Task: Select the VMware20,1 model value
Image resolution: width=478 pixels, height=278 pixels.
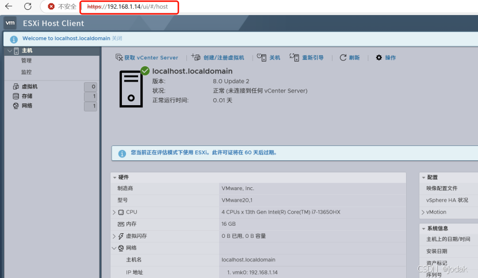Action: coord(237,200)
